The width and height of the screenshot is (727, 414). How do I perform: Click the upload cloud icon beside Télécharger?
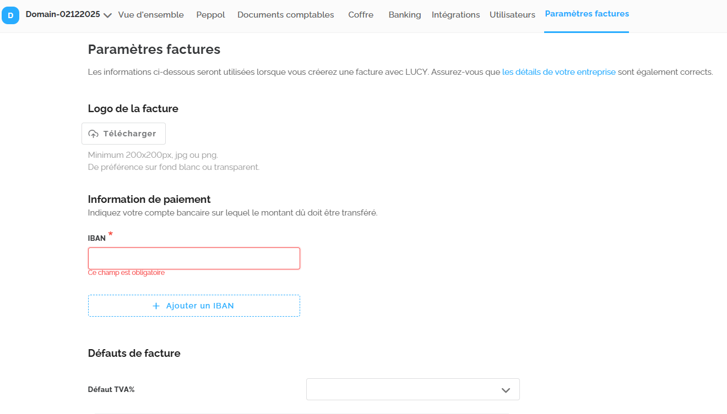(94, 134)
